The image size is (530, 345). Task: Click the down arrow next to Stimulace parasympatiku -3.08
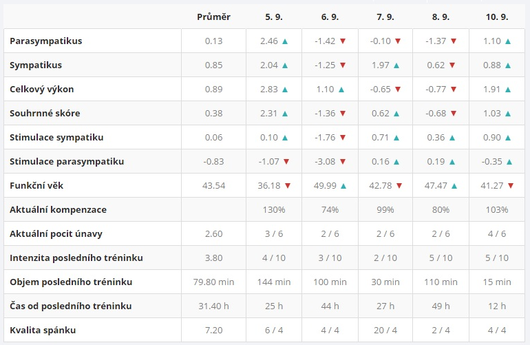342,162
